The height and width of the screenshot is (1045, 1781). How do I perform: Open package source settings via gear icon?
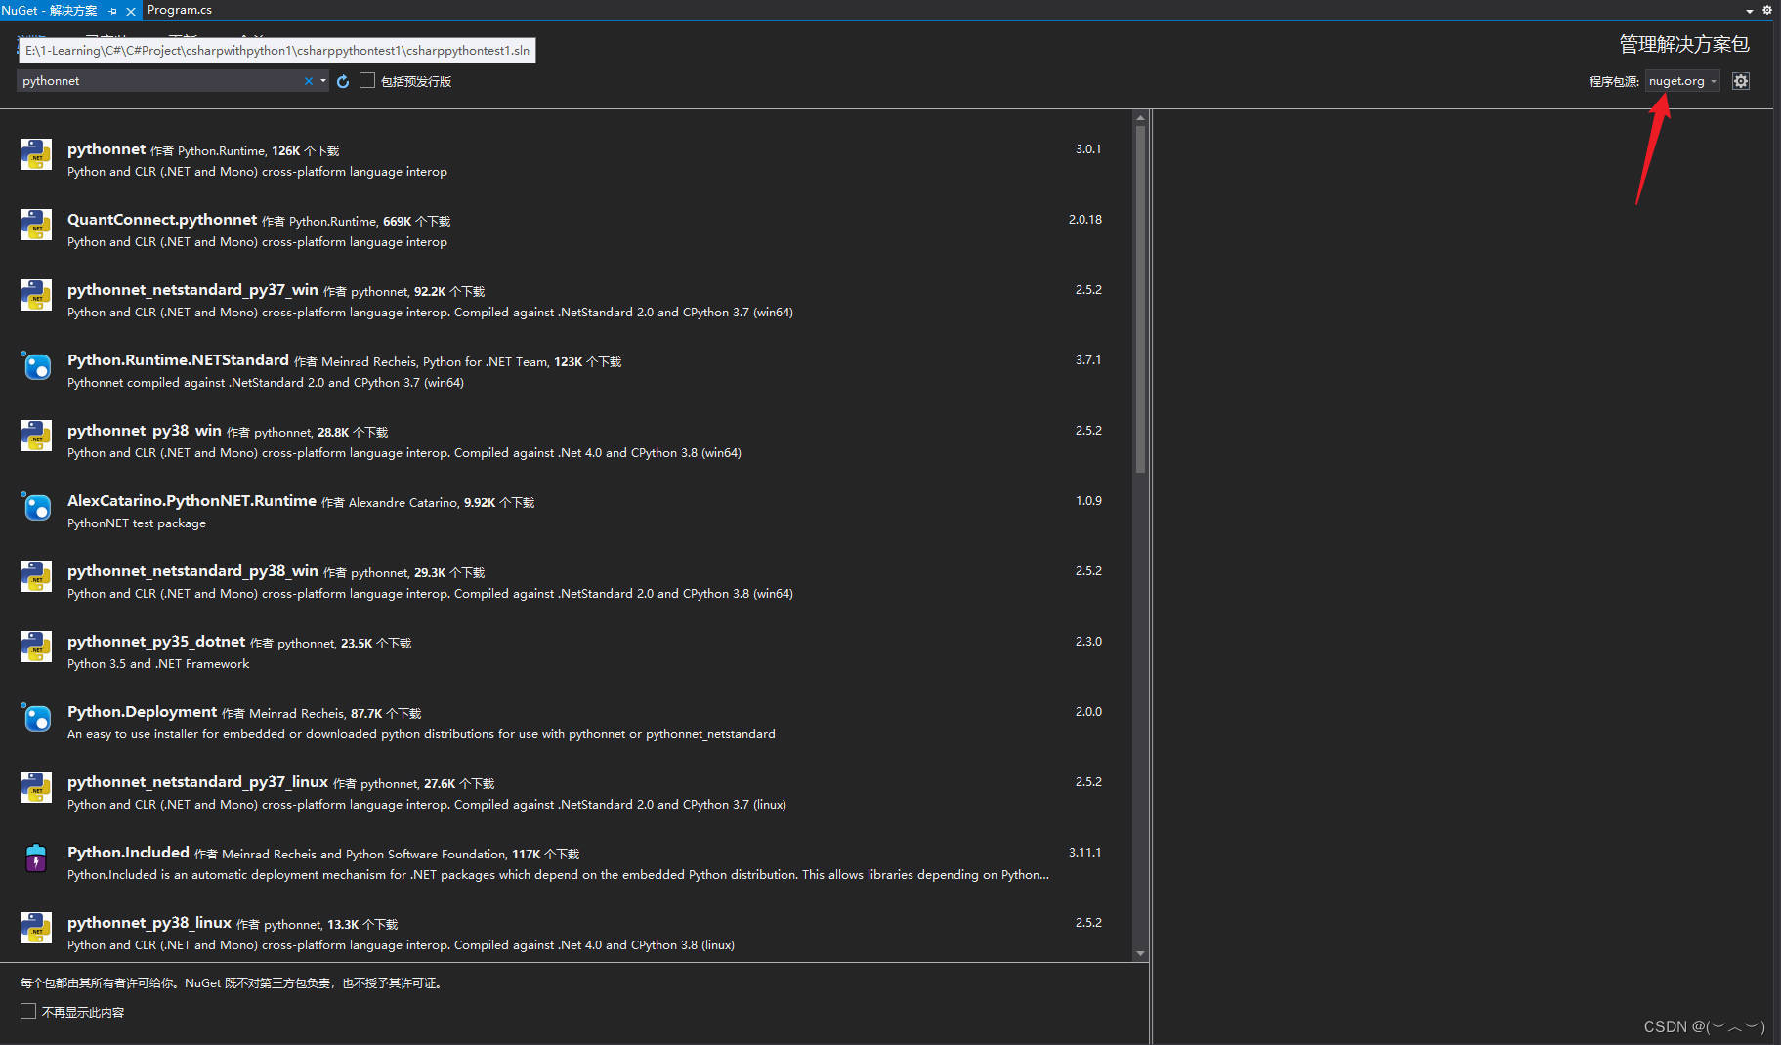[1740, 81]
